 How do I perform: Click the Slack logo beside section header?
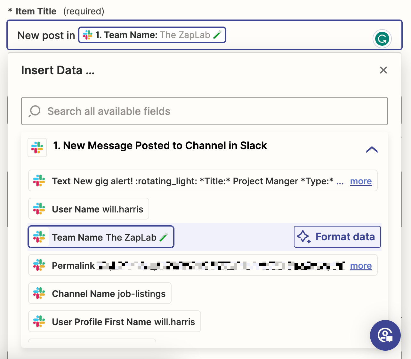pyautogui.click(x=37, y=148)
